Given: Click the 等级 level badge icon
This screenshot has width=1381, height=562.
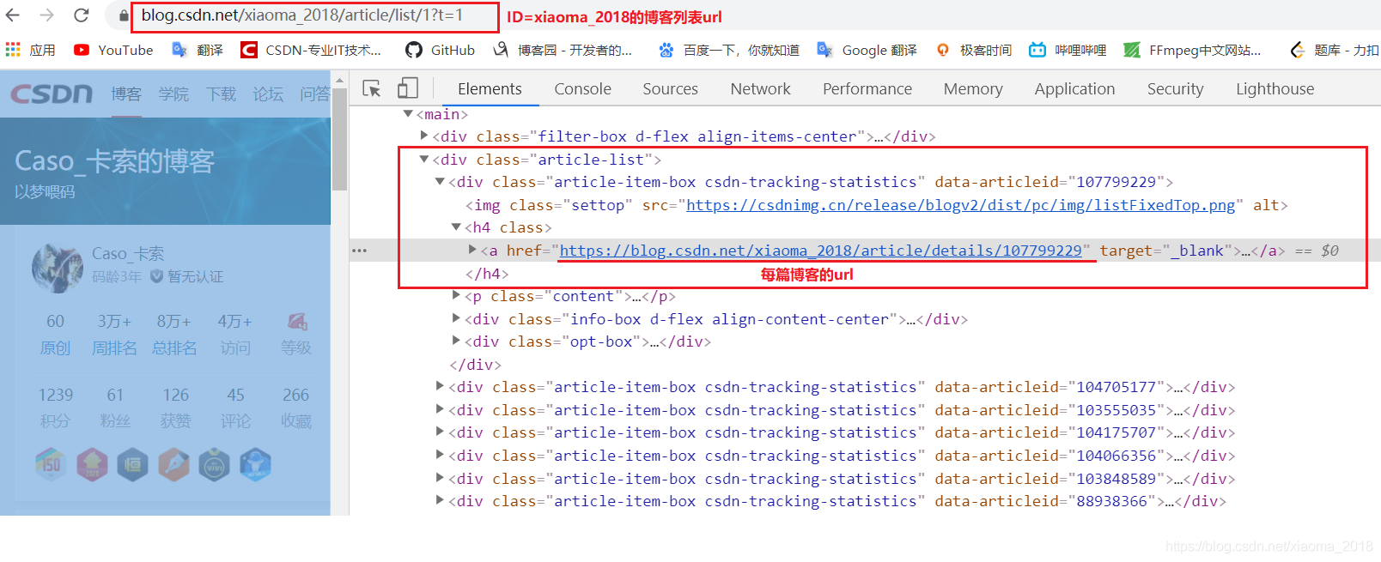Looking at the screenshot, I should (x=297, y=322).
